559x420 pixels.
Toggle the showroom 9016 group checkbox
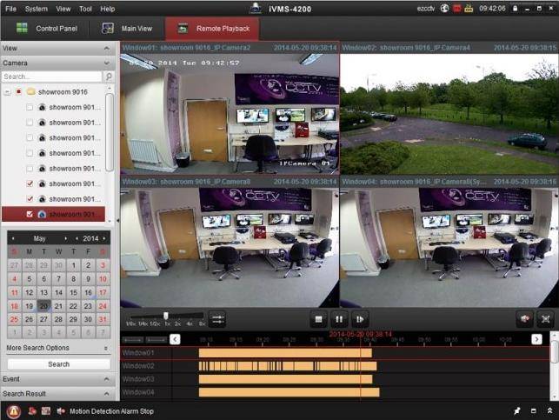tap(18, 91)
